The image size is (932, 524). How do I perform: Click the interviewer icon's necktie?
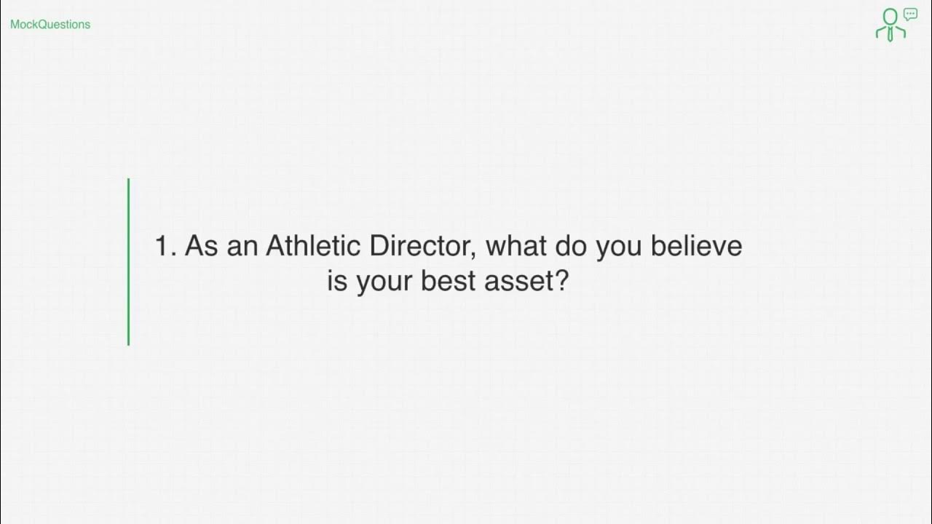(890, 34)
